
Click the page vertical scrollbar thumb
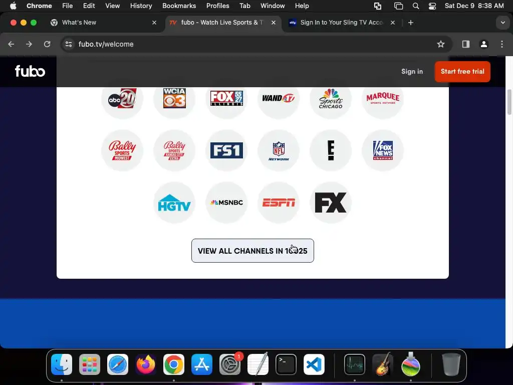509,102
